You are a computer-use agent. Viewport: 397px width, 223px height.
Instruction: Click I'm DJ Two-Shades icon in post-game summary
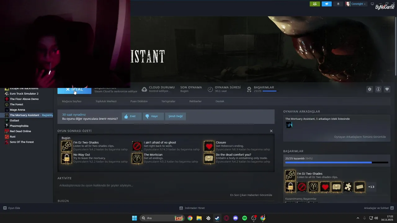point(67,146)
